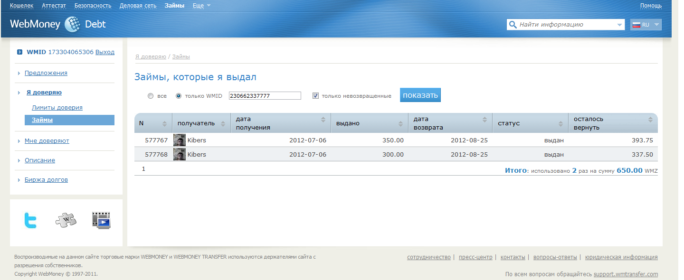Uncheck 'только невозвращенные' checkbox
The image size is (684, 280).
[315, 96]
